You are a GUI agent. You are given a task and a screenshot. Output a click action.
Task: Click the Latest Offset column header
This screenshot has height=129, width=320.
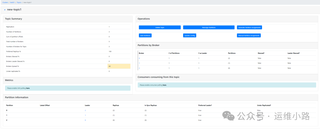click(x=45, y=105)
